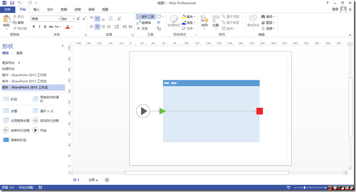Switch to the 插入 (Insert) ribbon tab
This screenshot has width=356, height=192.
point(36,9)
